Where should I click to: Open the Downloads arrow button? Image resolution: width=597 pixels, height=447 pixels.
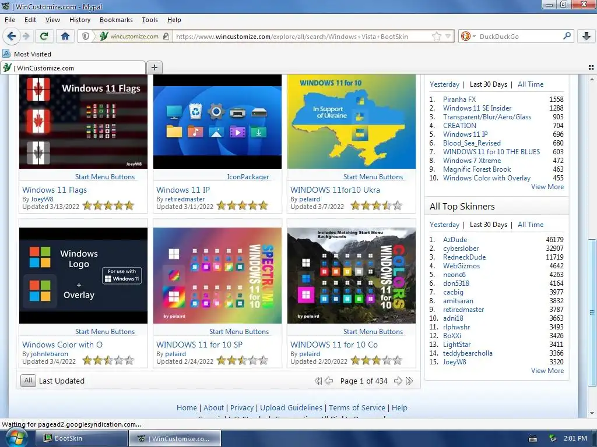587,37
